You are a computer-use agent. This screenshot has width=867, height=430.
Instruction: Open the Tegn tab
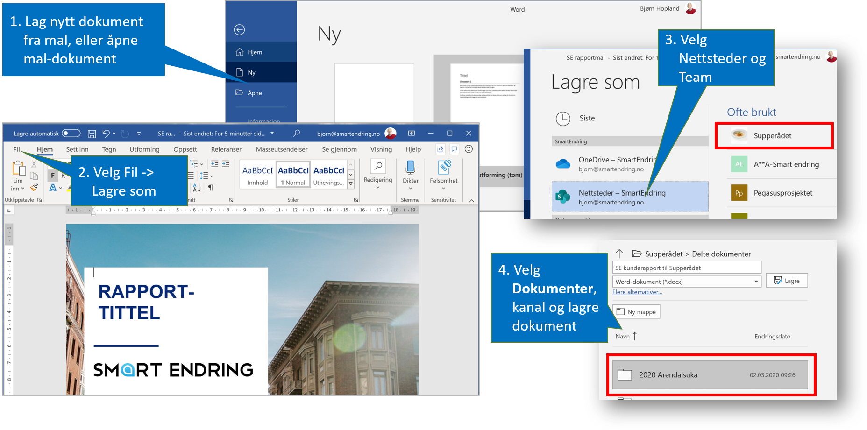tap(109, 149)
